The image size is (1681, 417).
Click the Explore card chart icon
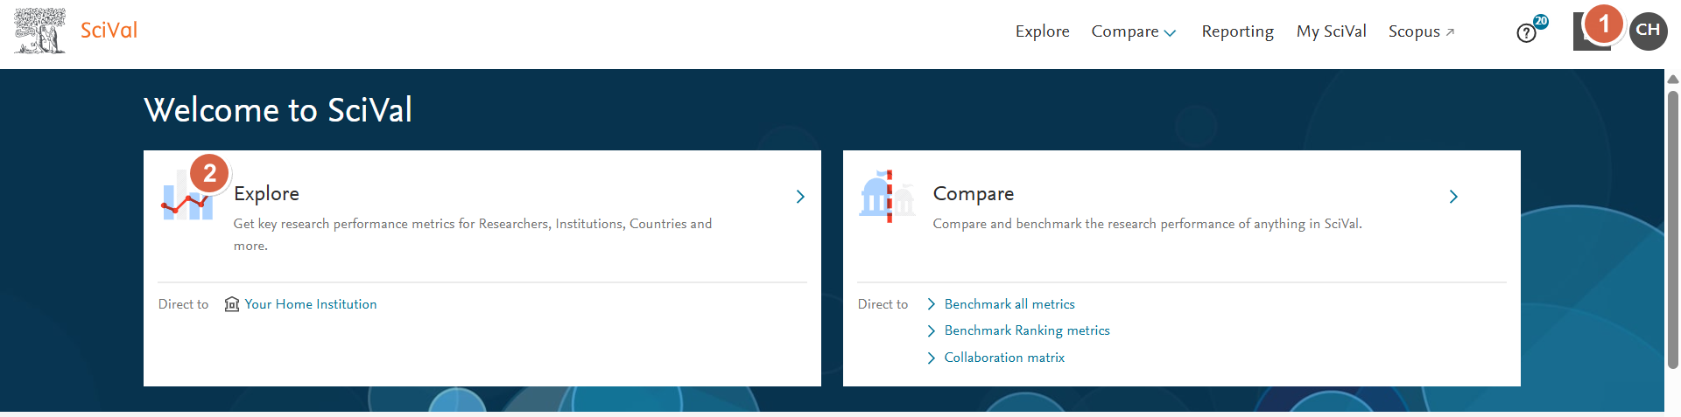click(186, 195)
